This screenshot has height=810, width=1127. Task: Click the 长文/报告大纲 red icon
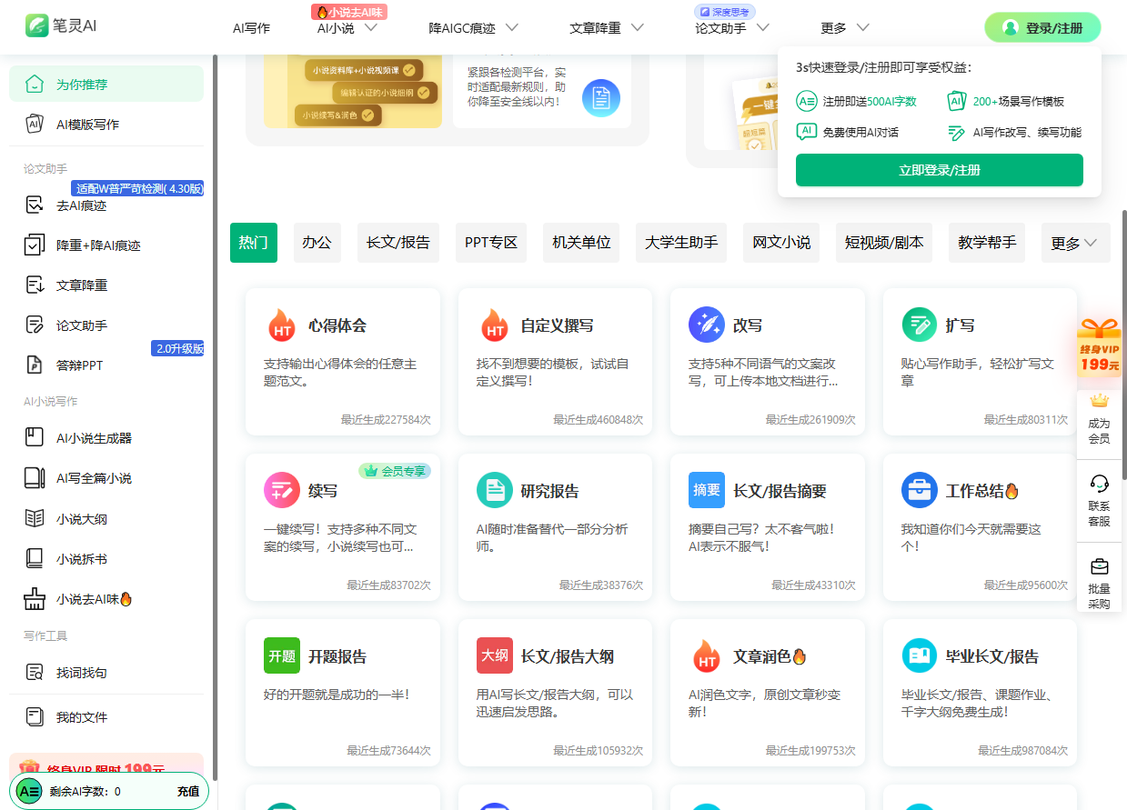[494, 656]
